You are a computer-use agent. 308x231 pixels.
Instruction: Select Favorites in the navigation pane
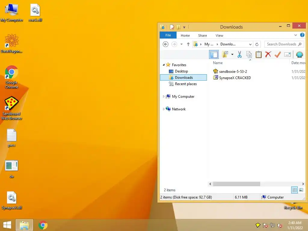[179, 65]
